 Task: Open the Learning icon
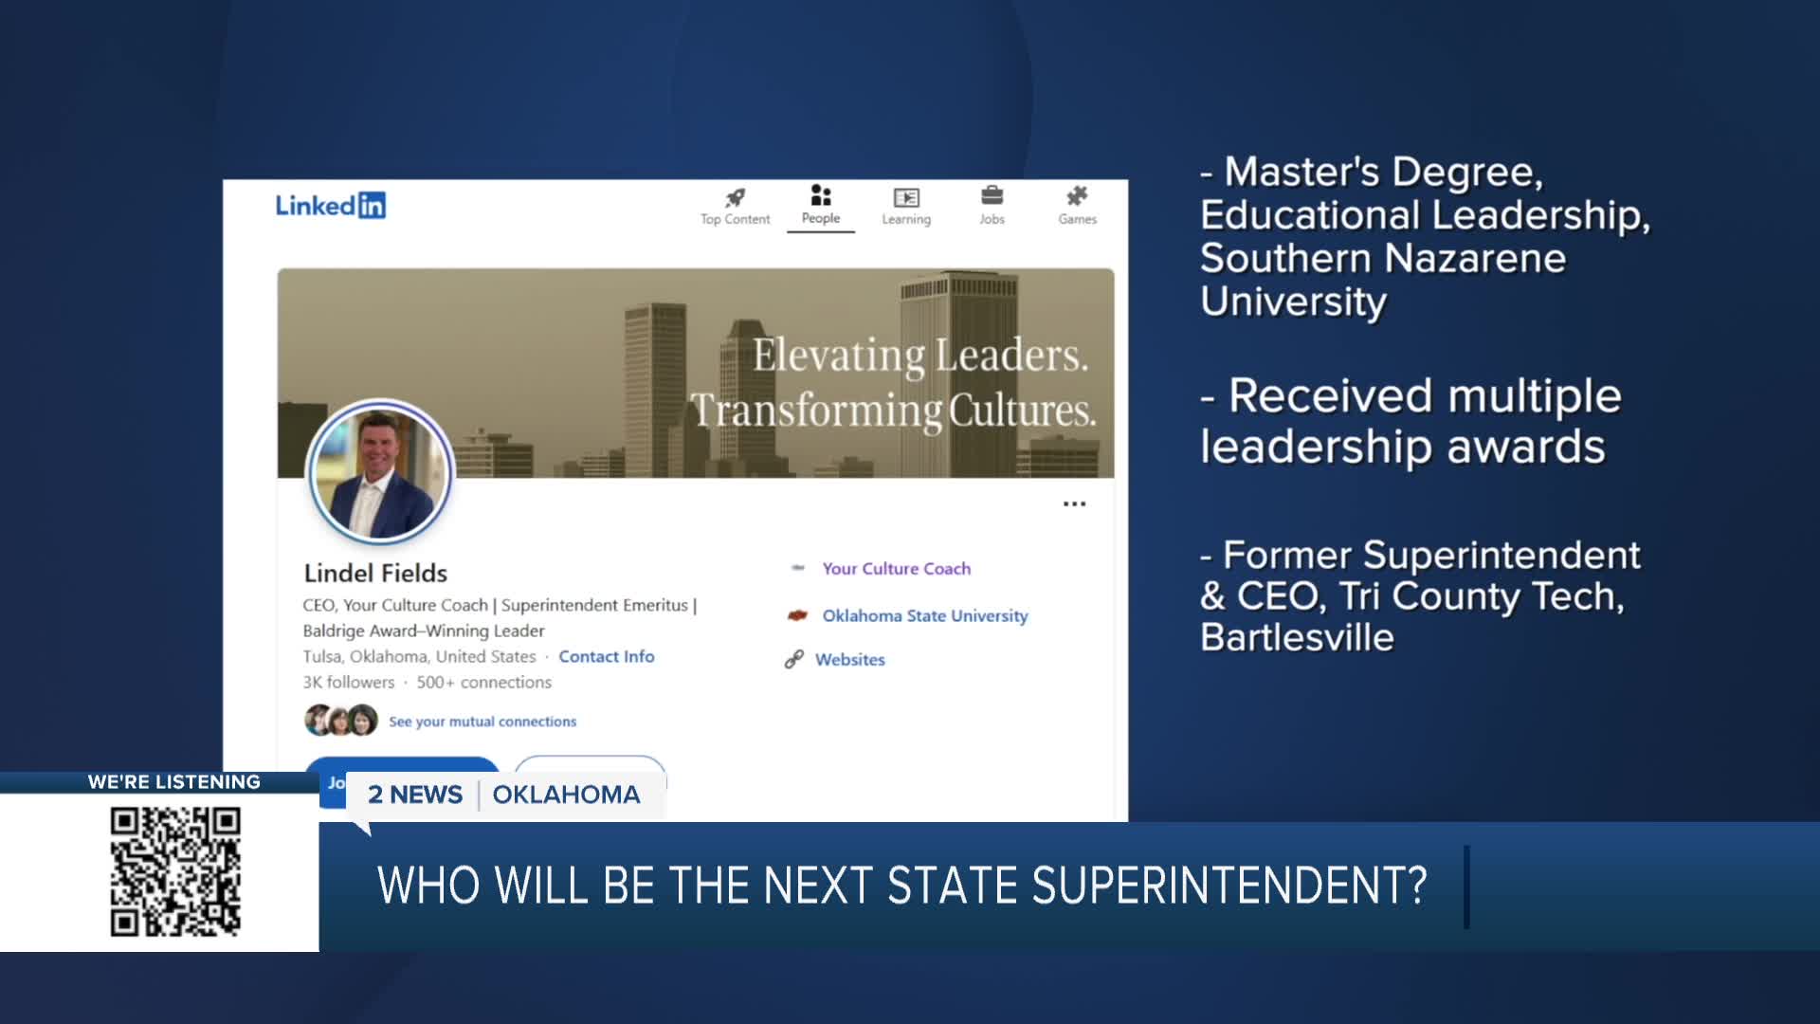pyautogui.click(x=905, y=197)
